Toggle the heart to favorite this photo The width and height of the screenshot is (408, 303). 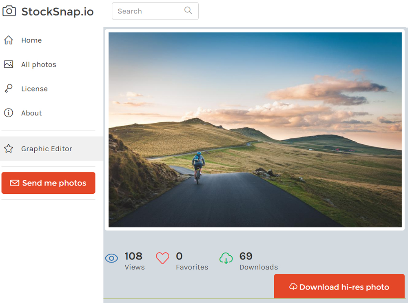pos(162,258)
